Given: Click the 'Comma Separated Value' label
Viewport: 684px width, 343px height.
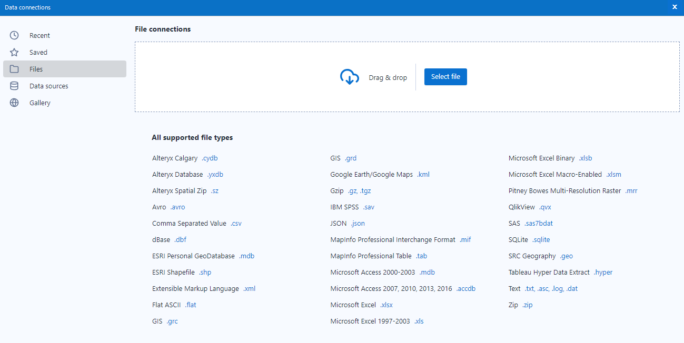Looking at the screenshot, I should (189, 223).
